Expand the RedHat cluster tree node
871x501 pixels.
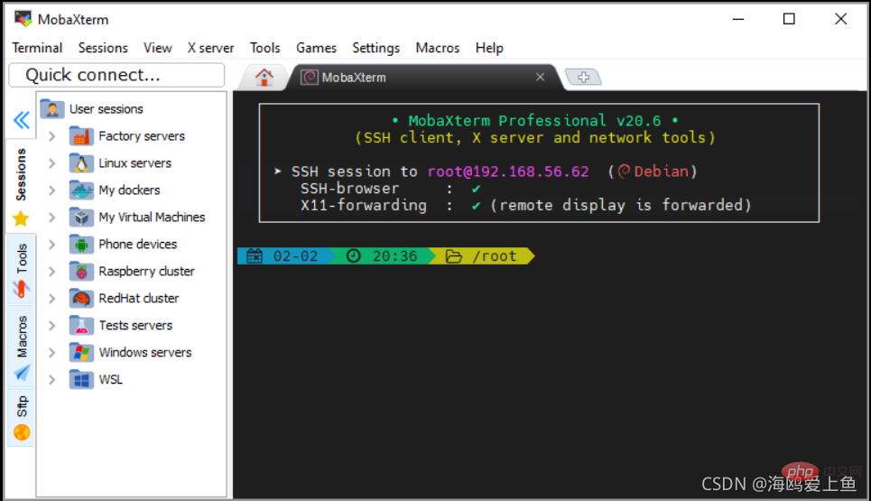tap(51, 298)
